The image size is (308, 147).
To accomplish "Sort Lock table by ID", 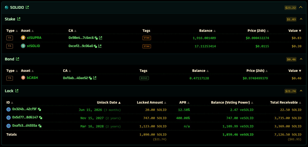I will pos(10,103).
